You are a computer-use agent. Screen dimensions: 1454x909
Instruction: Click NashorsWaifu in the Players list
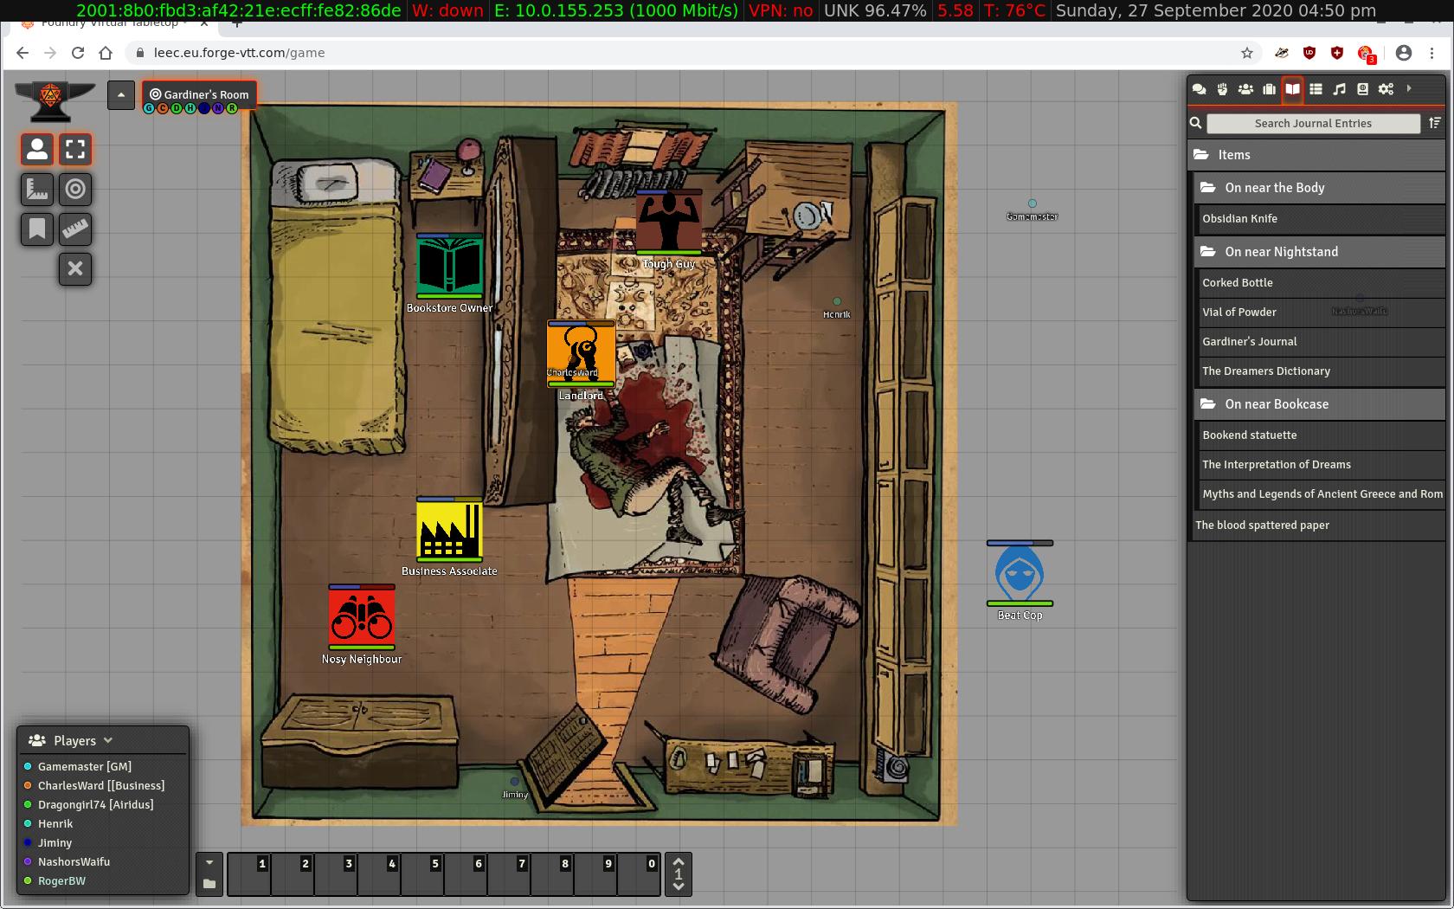[x=74, y=861]
